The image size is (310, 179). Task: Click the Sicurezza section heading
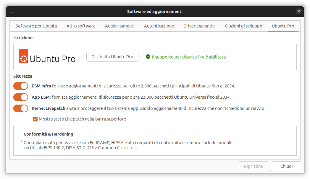[x=23, y=76]
